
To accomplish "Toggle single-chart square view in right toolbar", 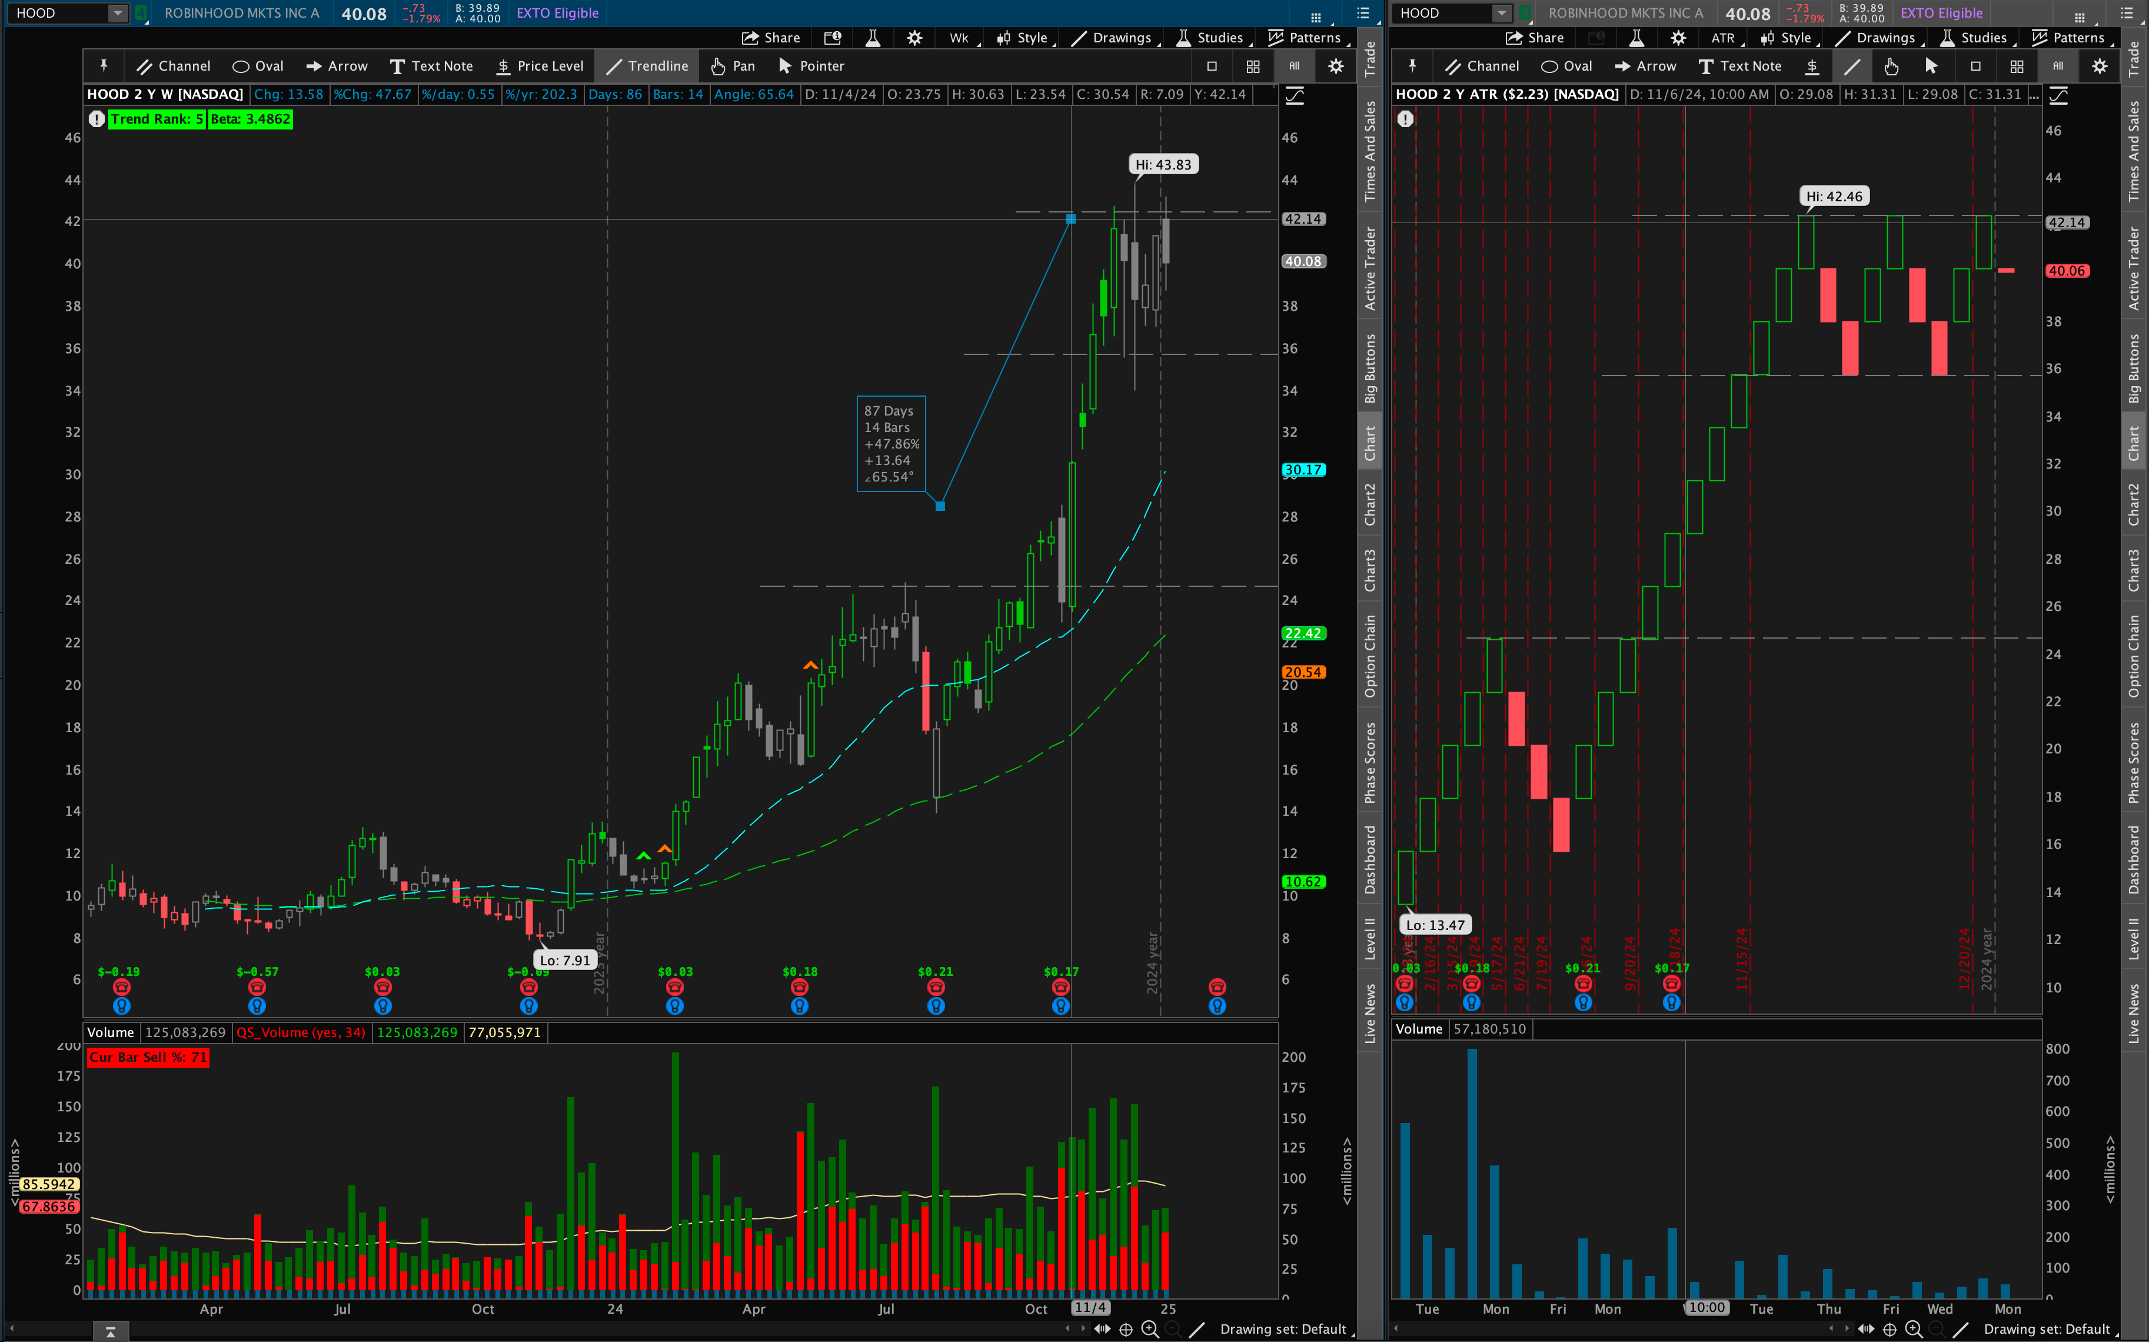I will point(1975,66).
